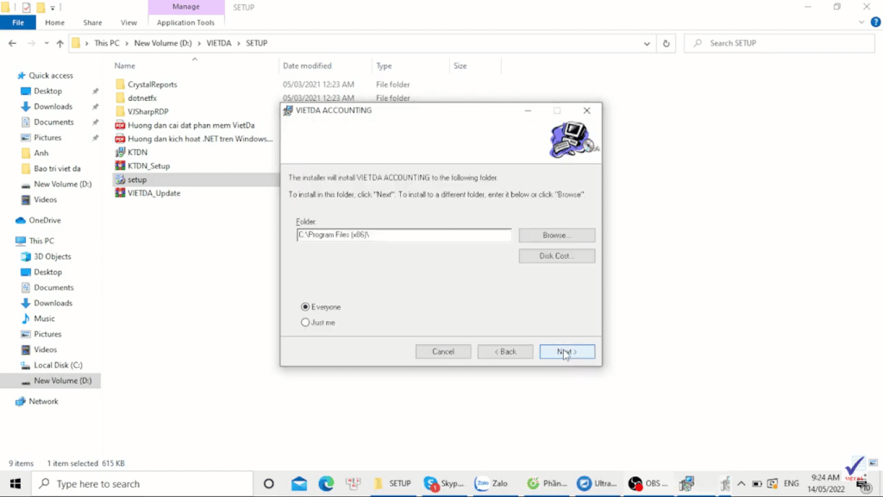
Task: Open the taskbar clock and calendar
Action: click(826, 483)
